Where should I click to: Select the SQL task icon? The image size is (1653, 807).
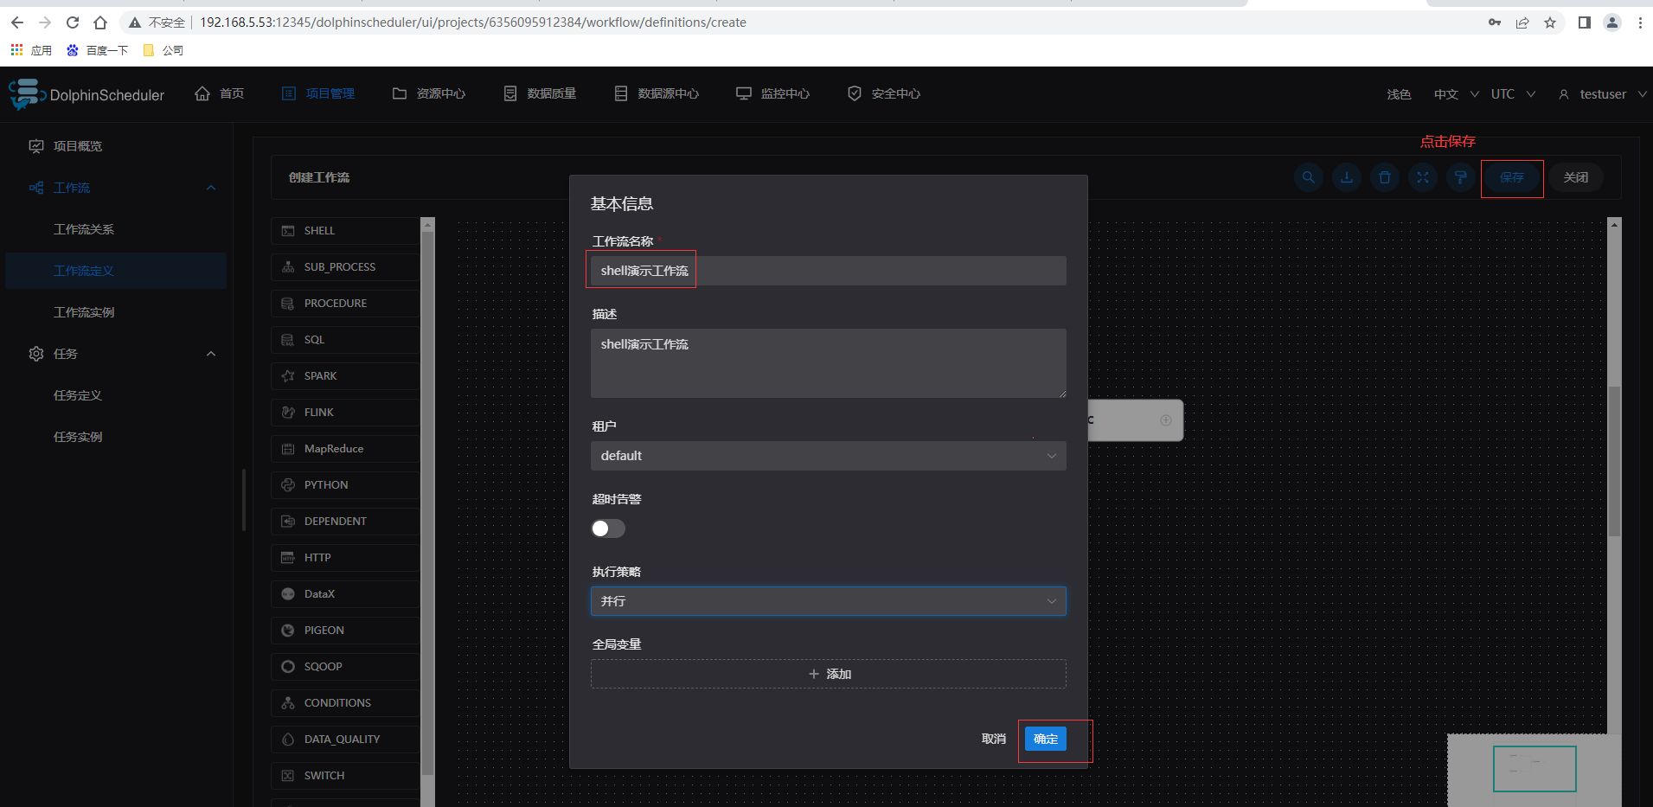click(x=288, y=340)
